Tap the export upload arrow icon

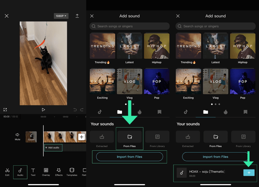click(77, 16)
